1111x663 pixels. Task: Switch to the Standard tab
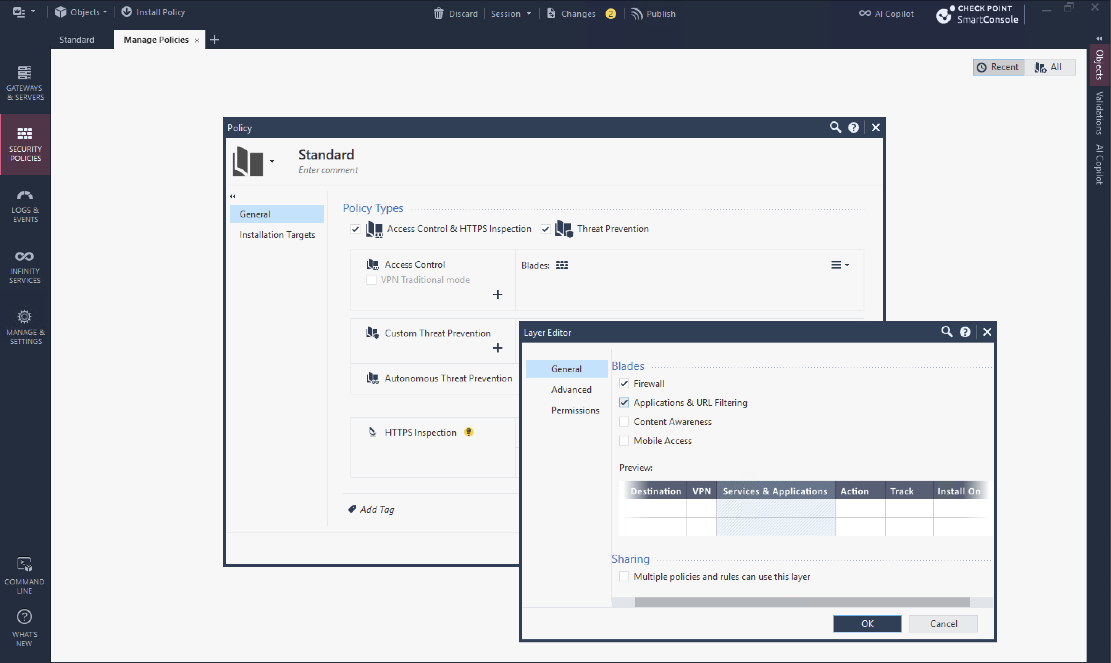[x=77, y=40]
